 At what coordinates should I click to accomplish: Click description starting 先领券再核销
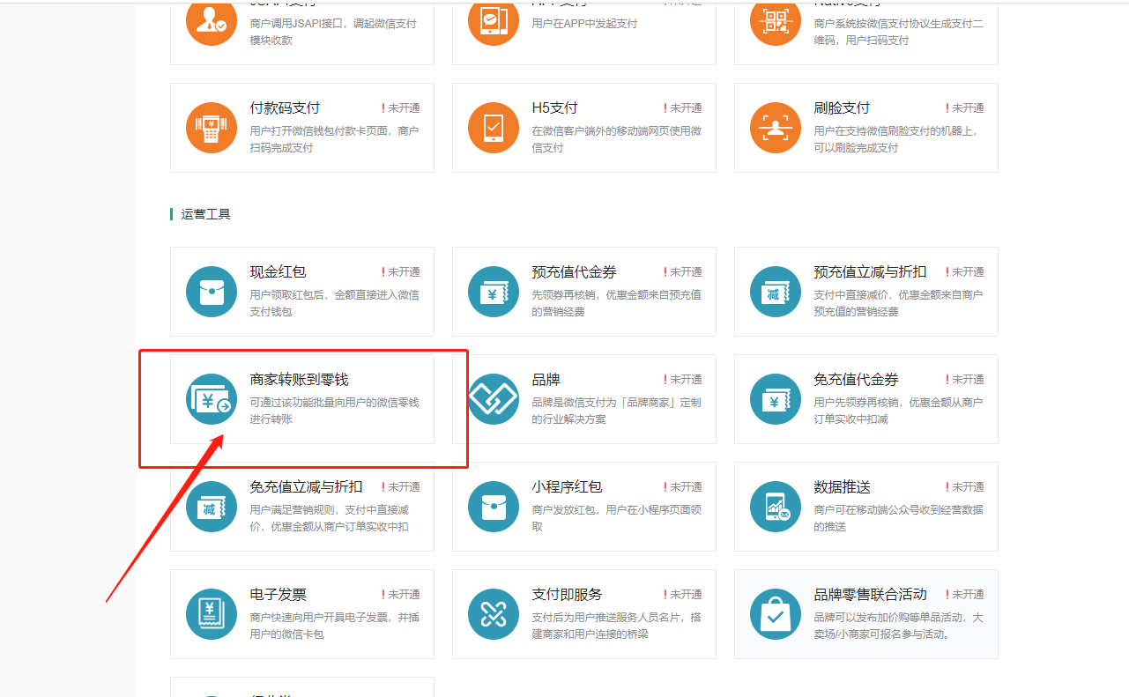[x=616, y=303]
